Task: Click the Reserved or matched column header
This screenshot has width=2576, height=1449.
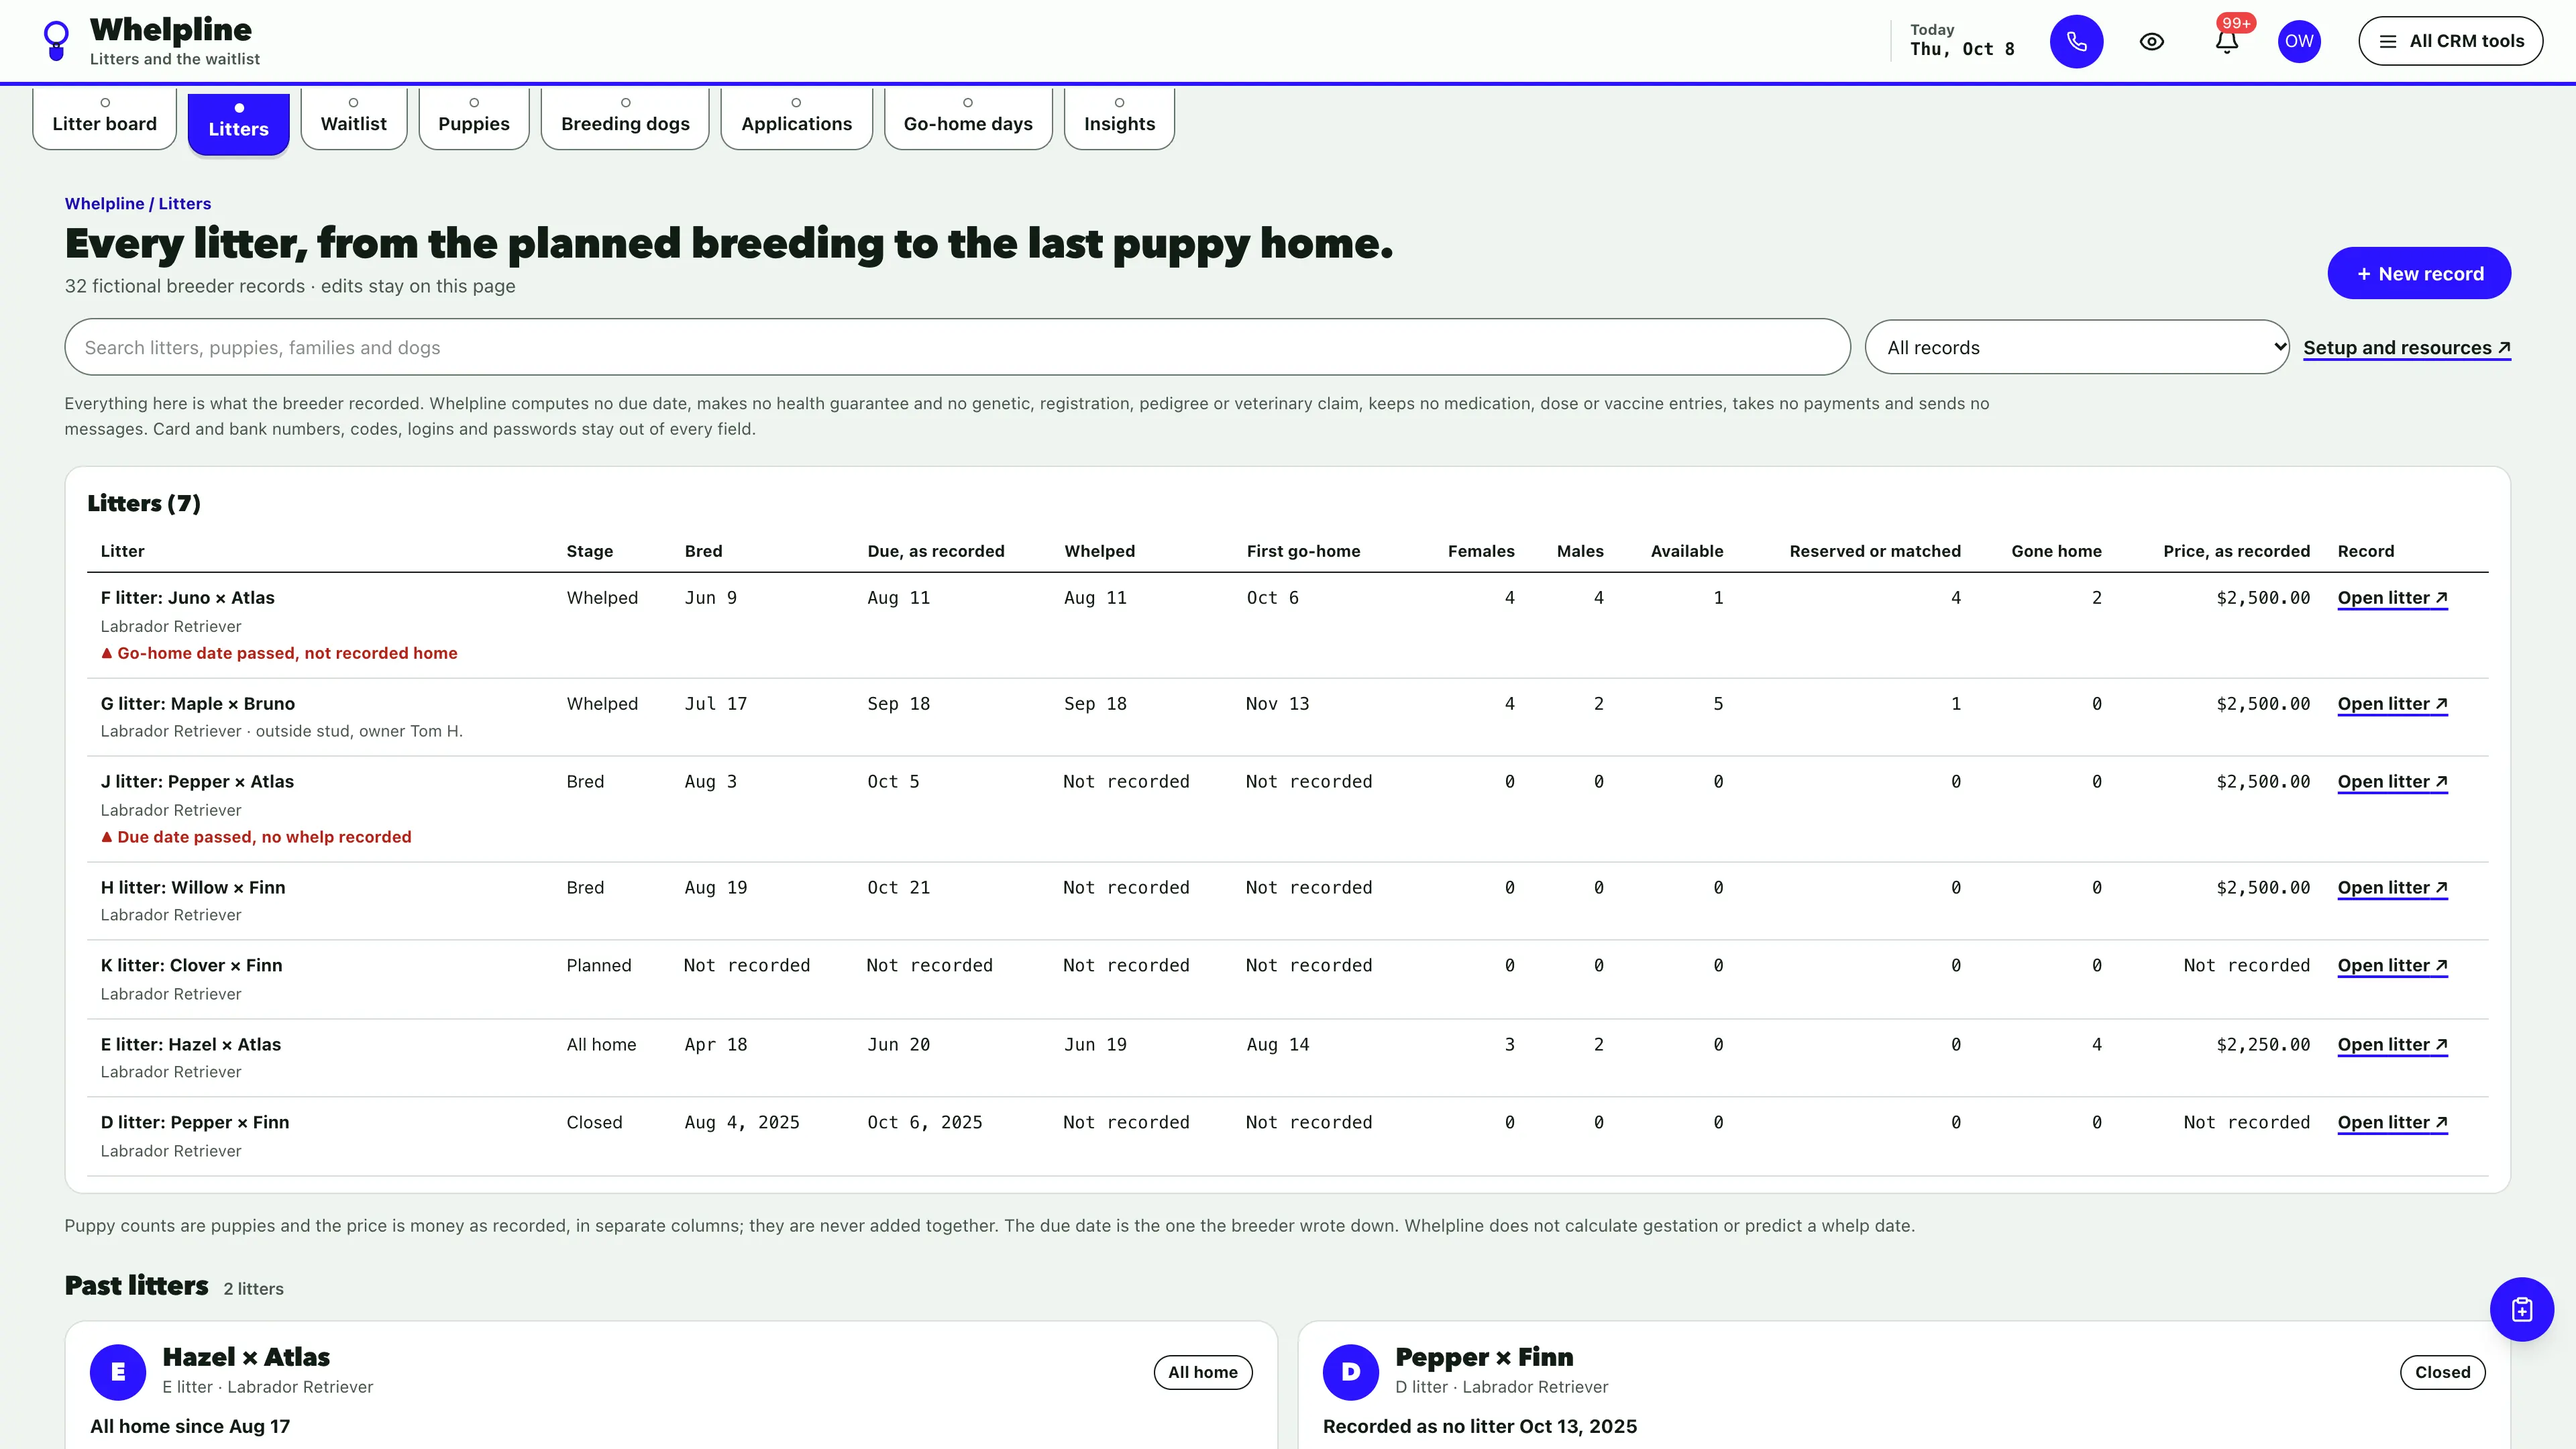Action: [1875, 551]
